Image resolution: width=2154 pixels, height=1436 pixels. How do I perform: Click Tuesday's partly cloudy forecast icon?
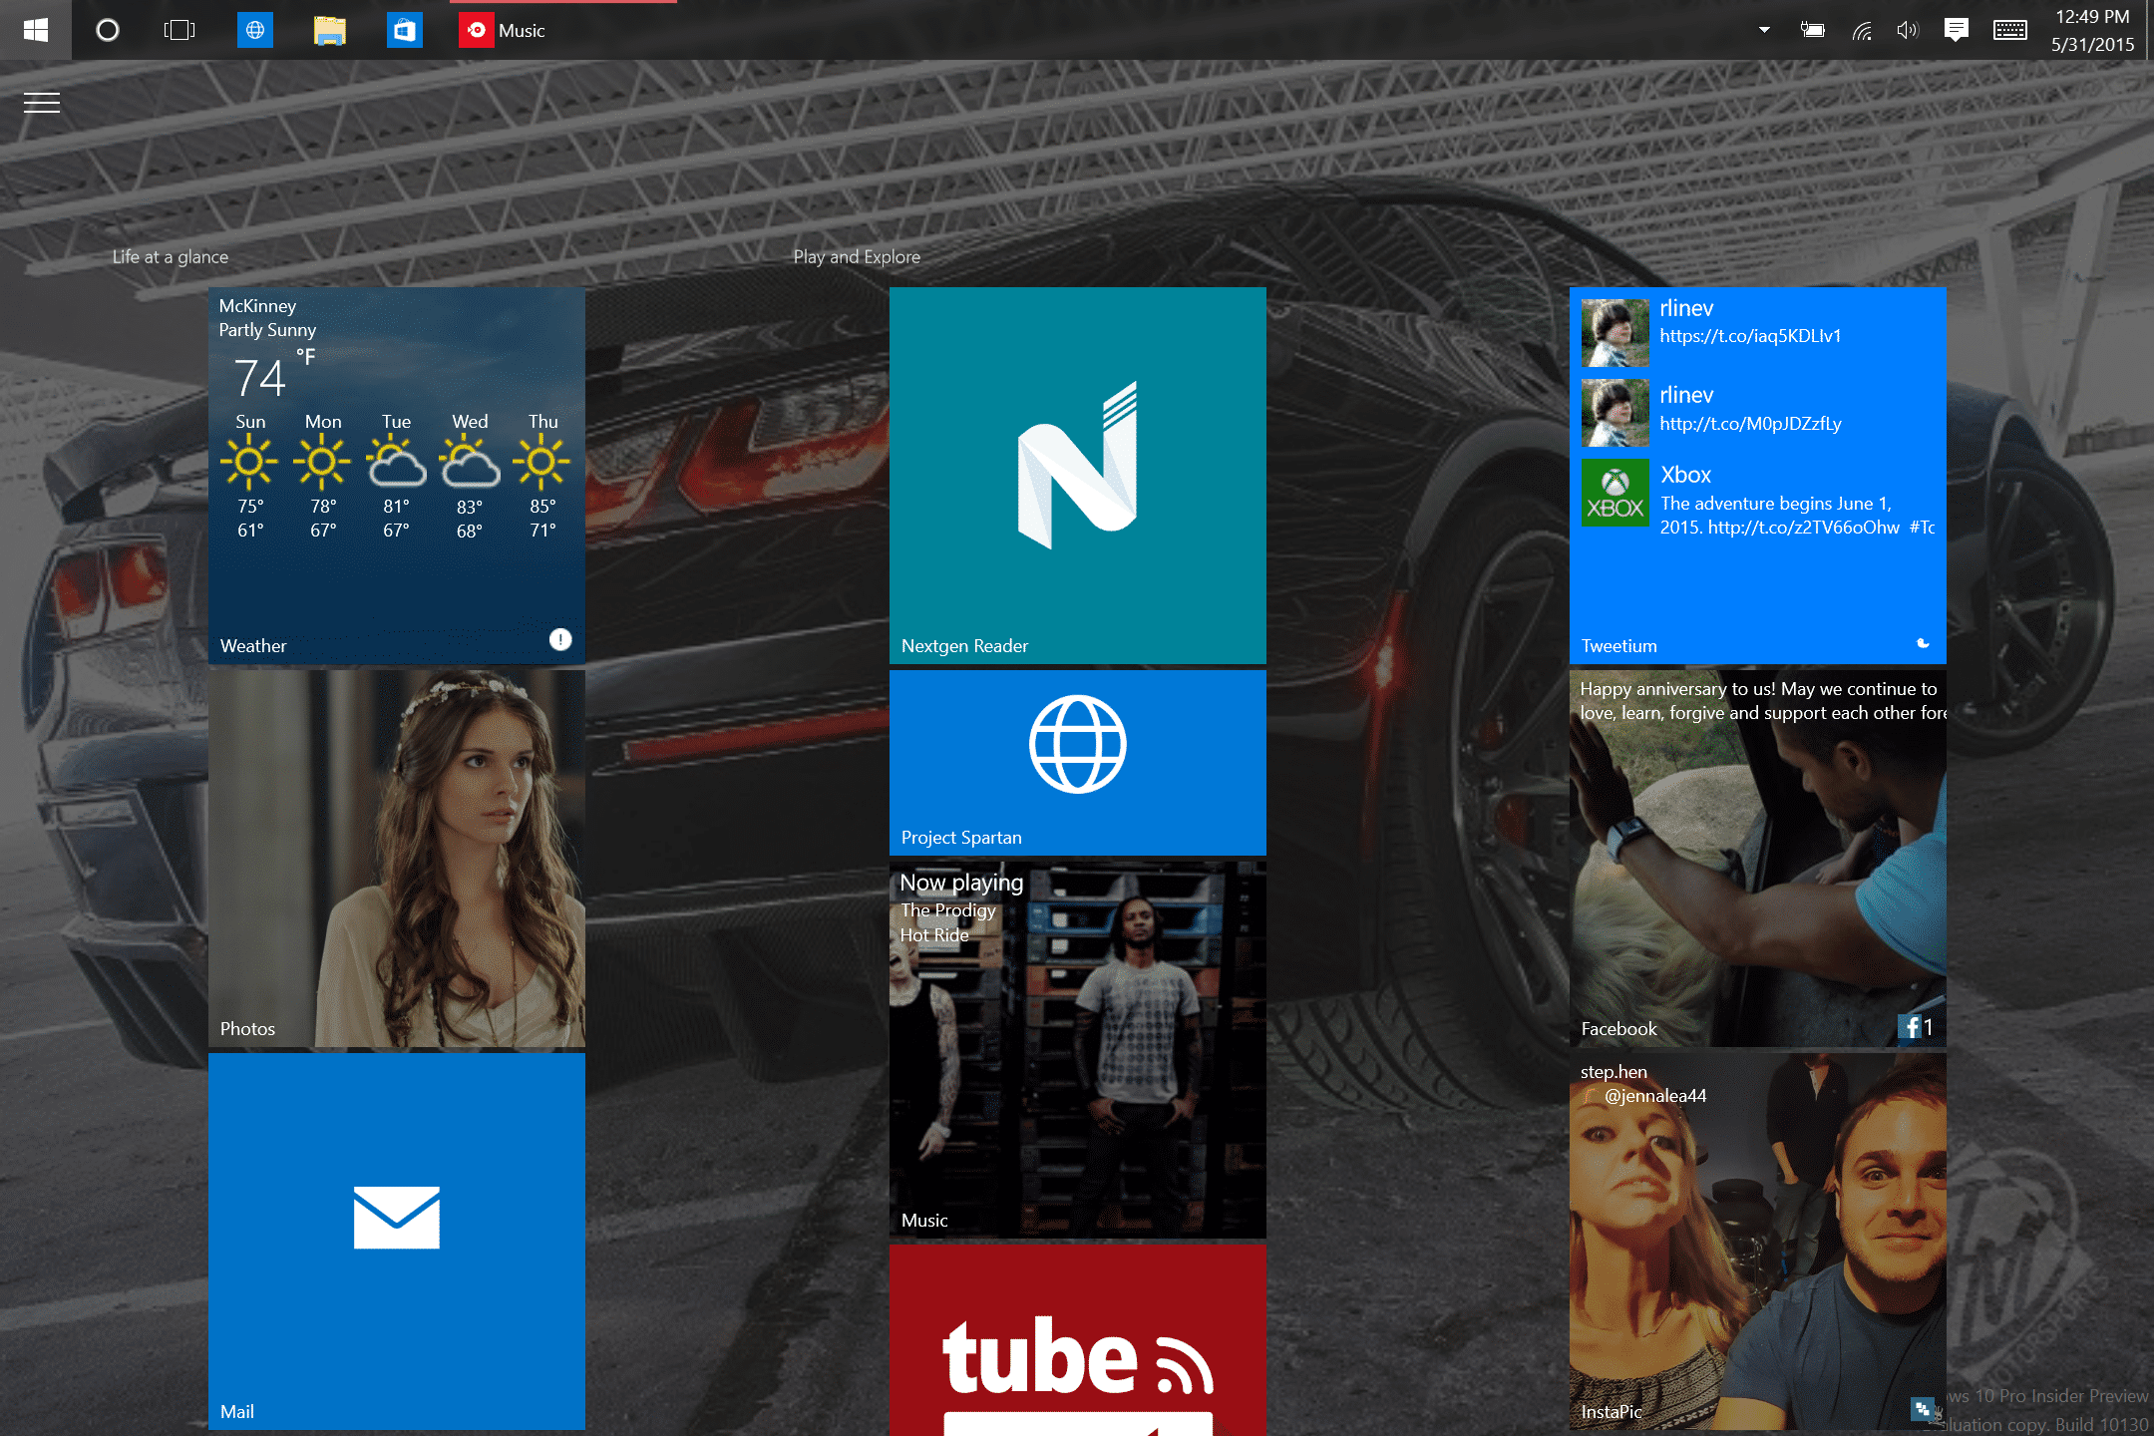[396, 463]
